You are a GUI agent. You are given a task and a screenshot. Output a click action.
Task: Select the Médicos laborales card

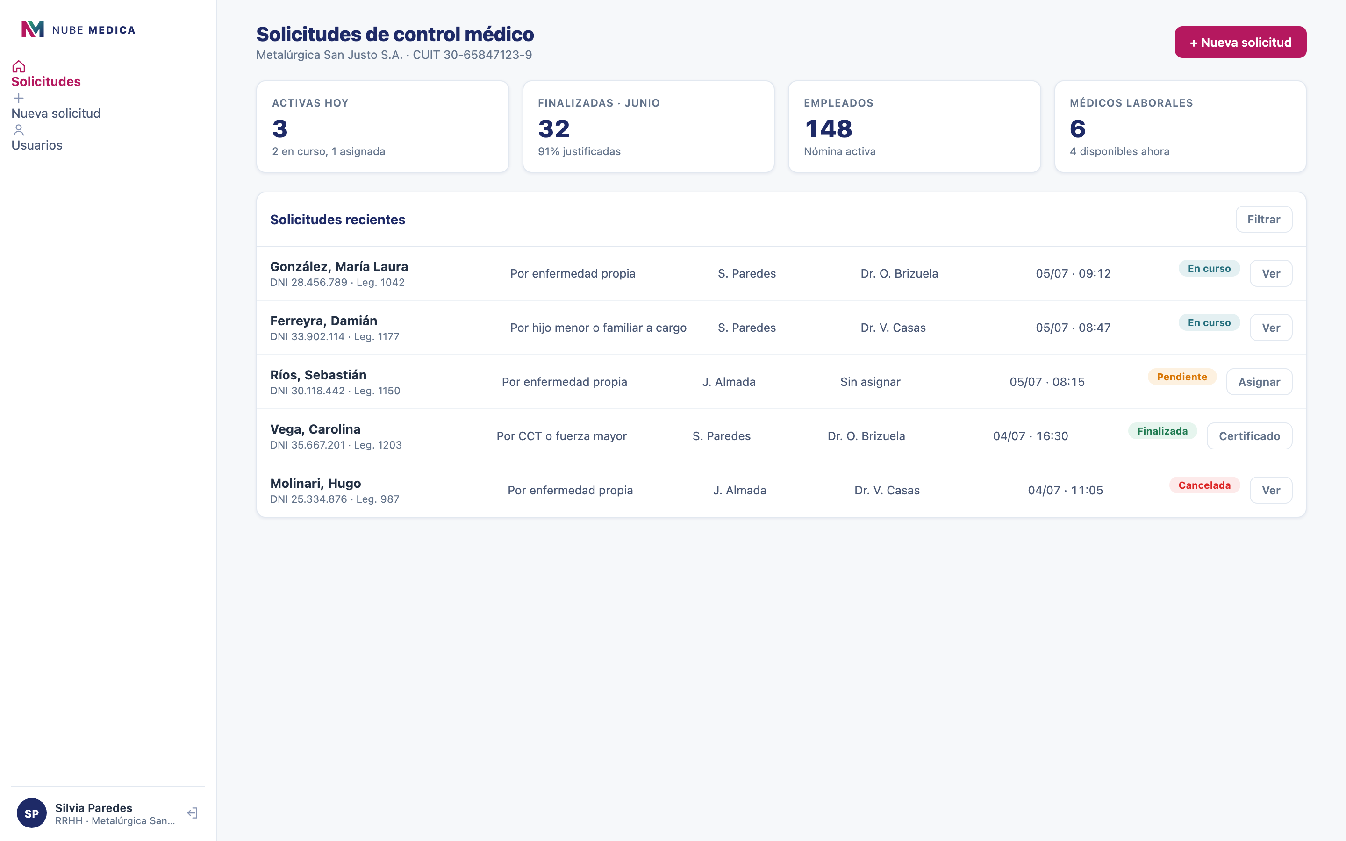click(1180, 127)
